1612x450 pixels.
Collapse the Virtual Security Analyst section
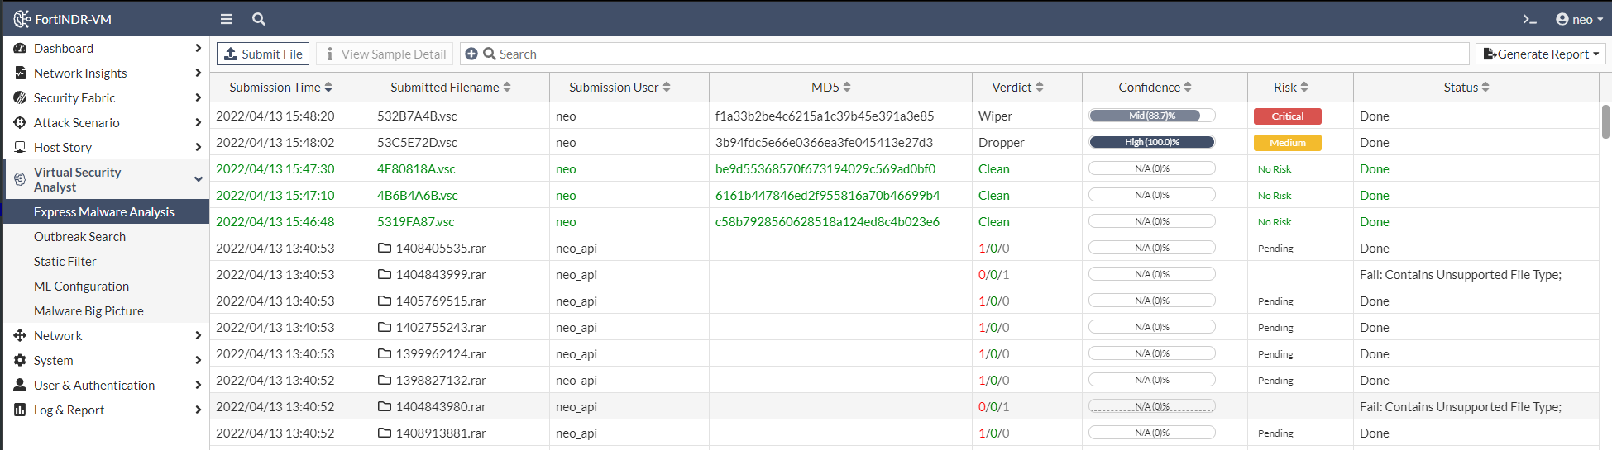tap(198, 179)
